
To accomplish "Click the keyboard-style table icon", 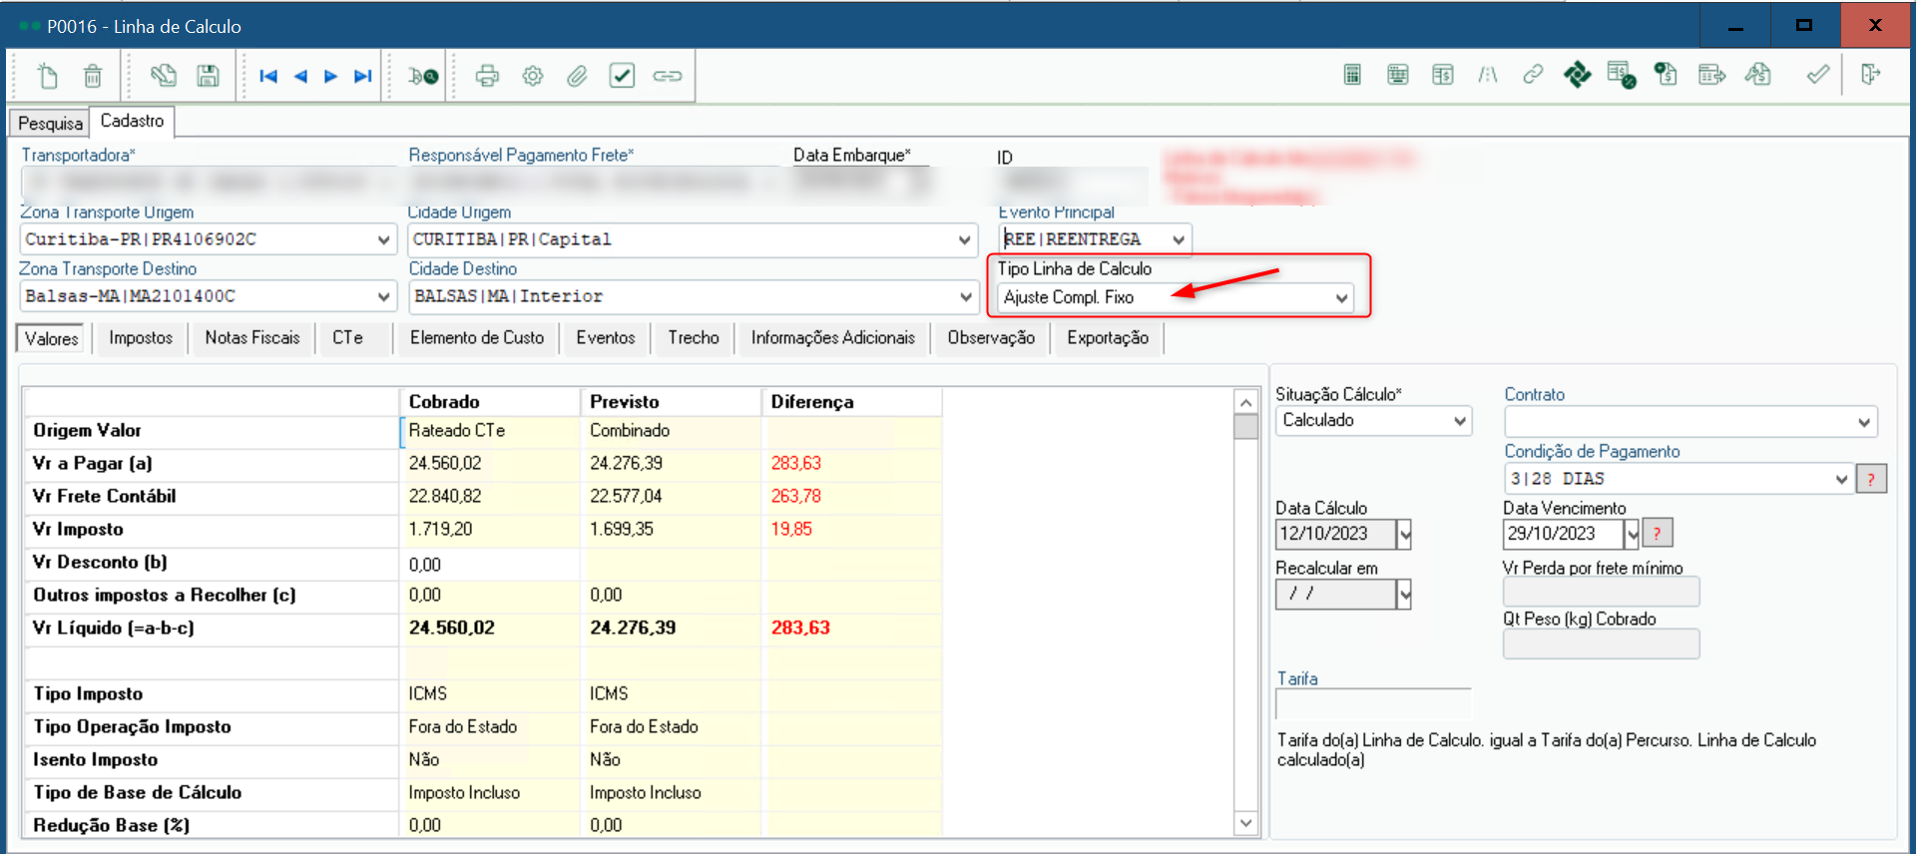I will coord(1397,75).
